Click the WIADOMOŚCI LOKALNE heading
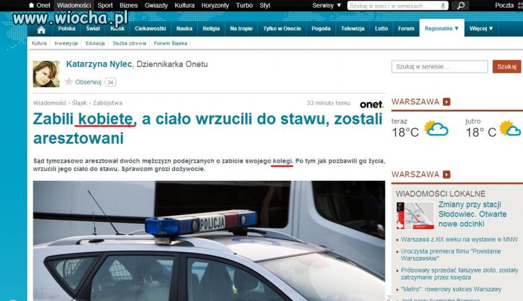 click(440, 193)
